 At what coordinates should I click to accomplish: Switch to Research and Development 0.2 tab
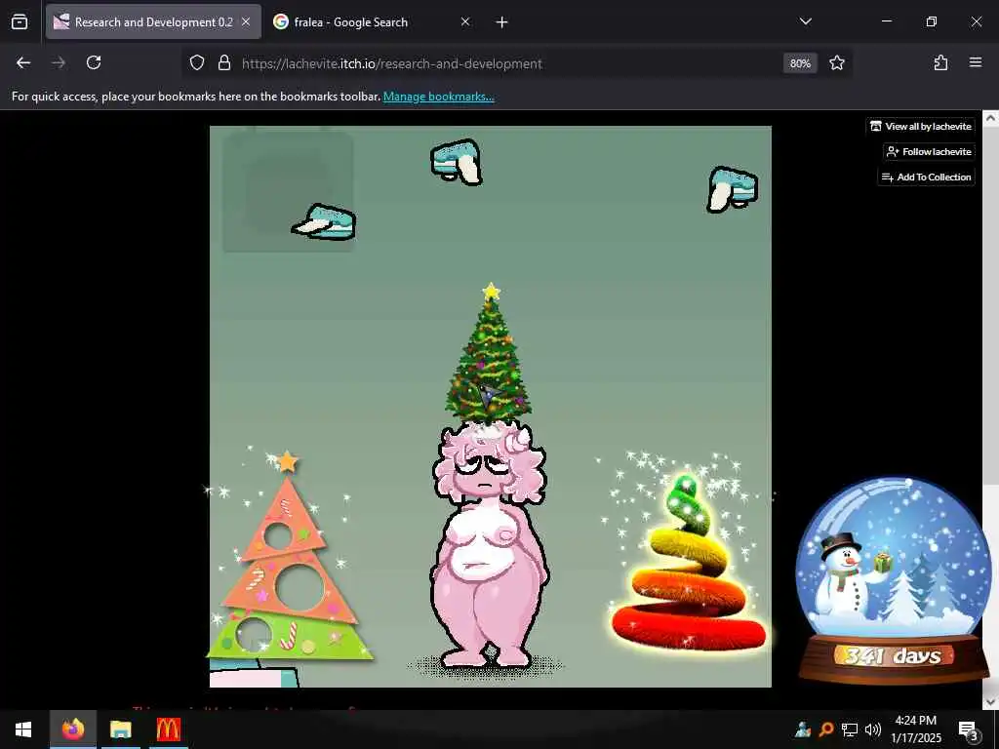click(x=153, y=21)
